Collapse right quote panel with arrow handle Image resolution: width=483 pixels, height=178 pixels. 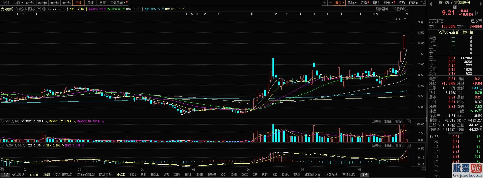point(427,119)
